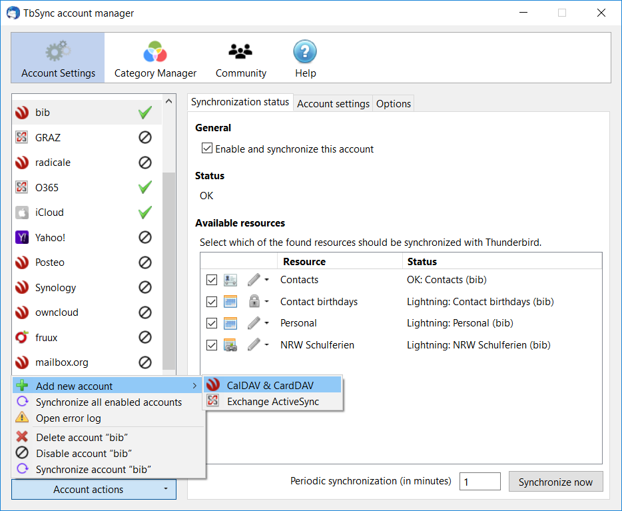The width and height of the screenshot is (622, 511).
Task: Open the Community people icon
Action: point(240,51)
